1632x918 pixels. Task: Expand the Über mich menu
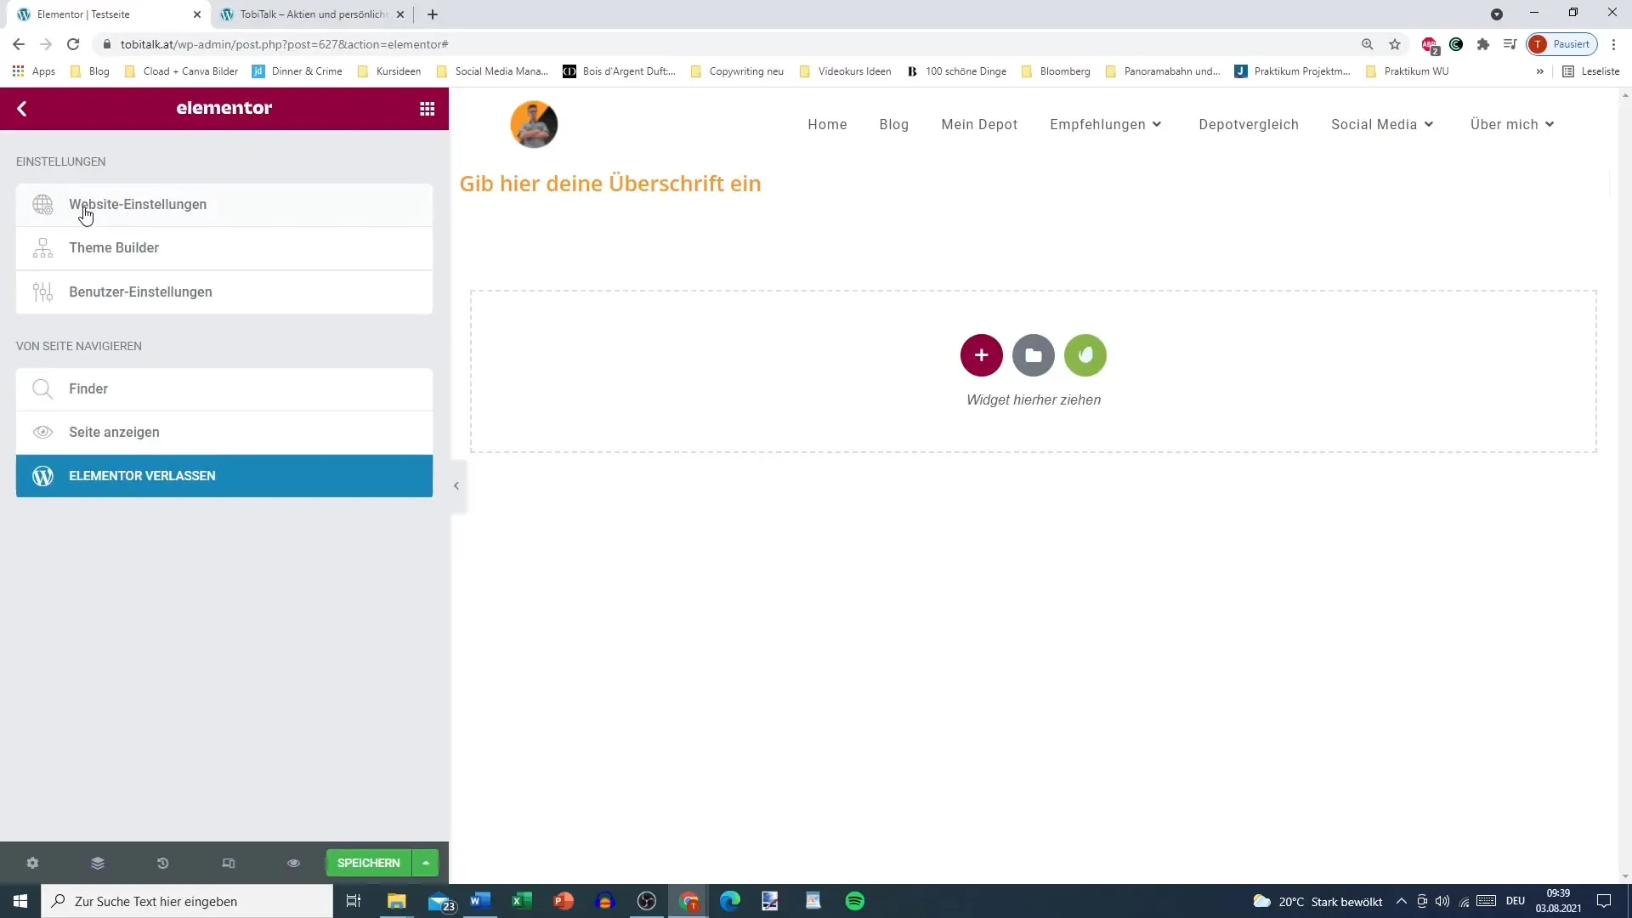click(x=1513, y=124)
